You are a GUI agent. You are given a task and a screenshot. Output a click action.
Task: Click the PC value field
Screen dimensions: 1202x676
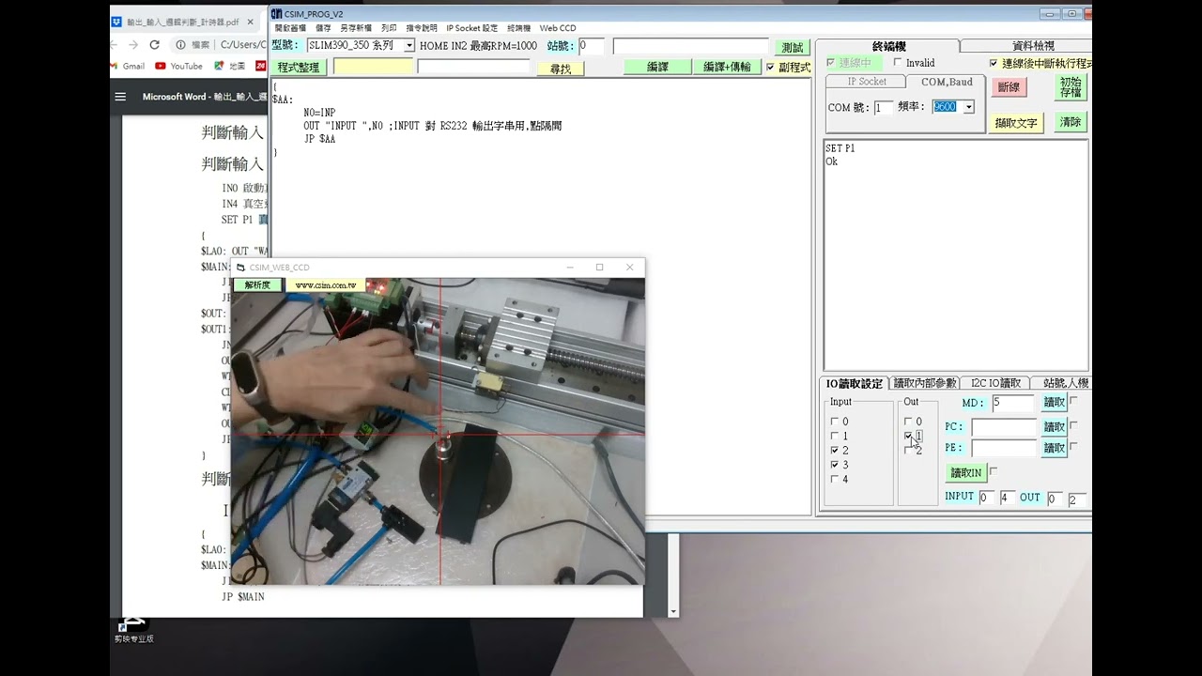tap(1004, 427)
